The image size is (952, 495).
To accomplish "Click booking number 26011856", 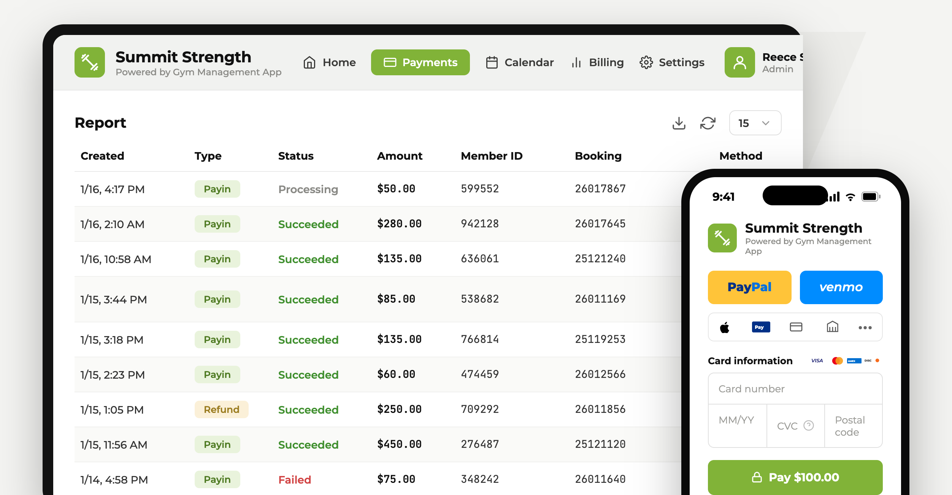I will click(x=600, y=409).
